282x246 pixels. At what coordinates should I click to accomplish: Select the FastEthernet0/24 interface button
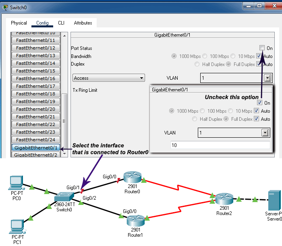[x=36, y=139]
